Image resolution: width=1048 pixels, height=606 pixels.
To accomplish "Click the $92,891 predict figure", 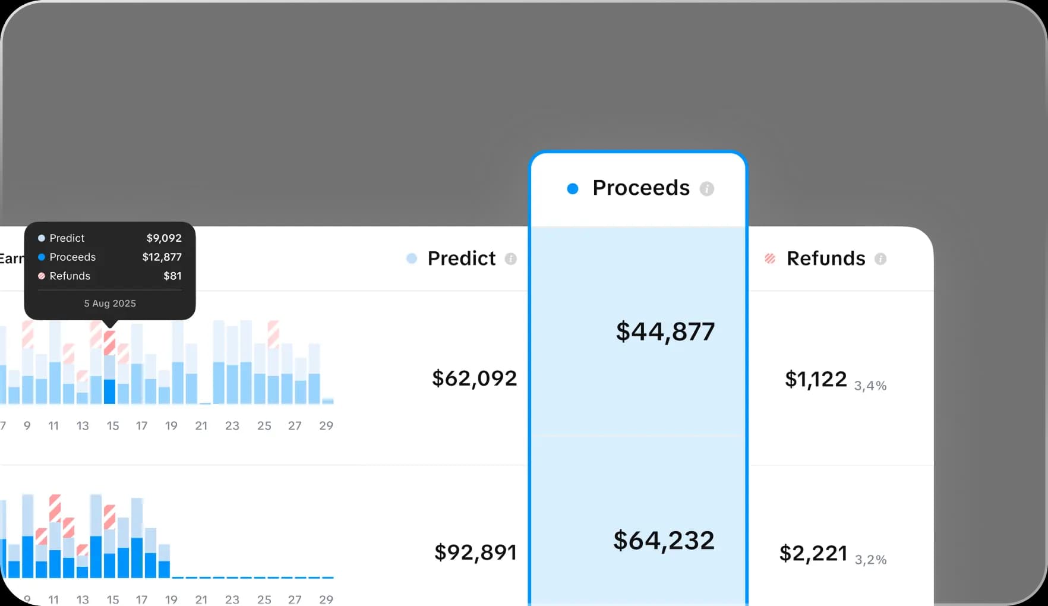I will click(475, 552).
